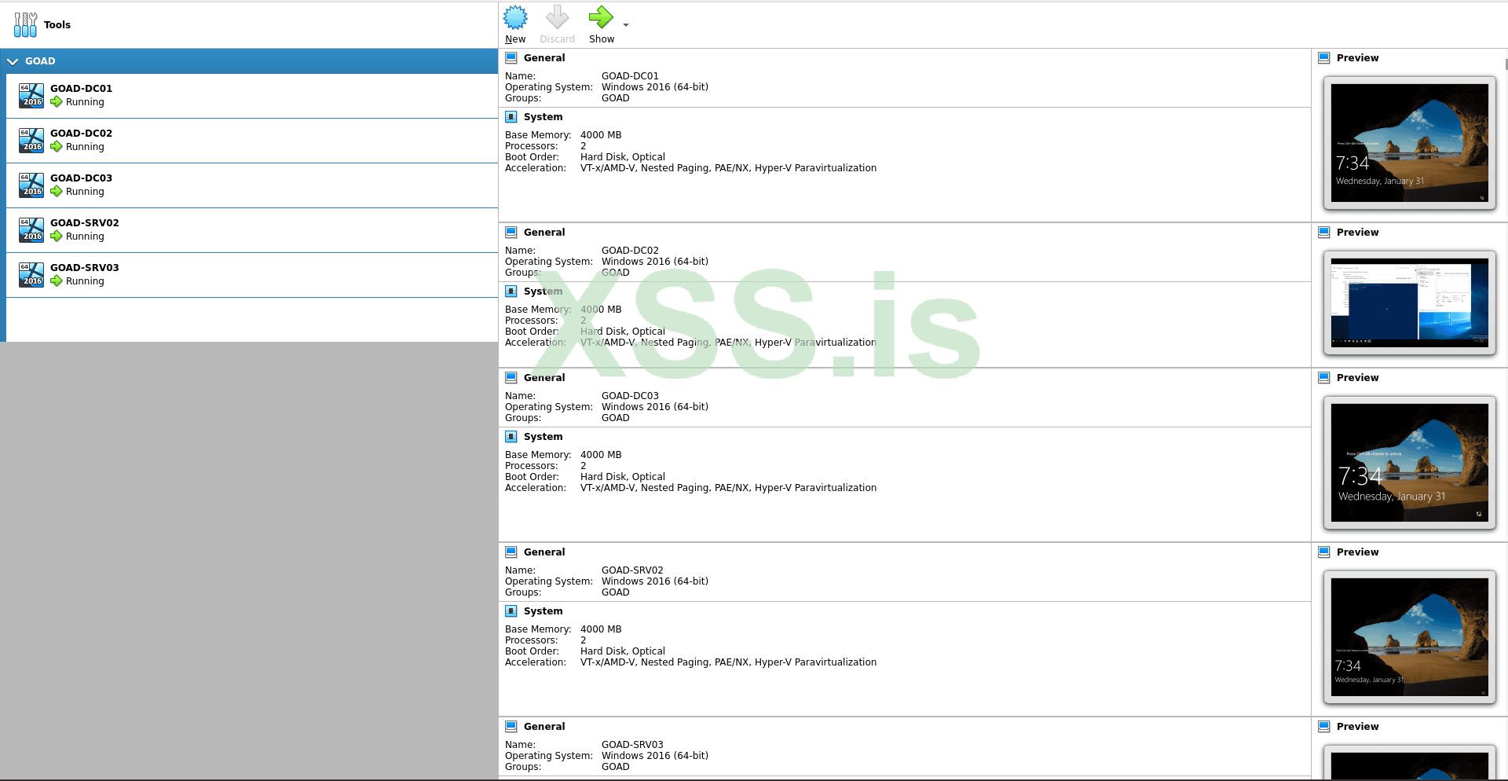Open the General heading link for GOAD-SRV03
This screenshot has height=781, width=1508.
pyautogui.click(x=544, y=727)
